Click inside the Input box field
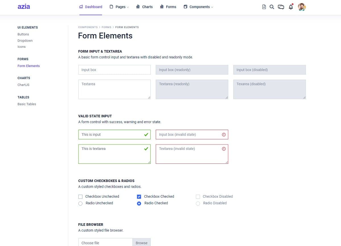341x246 pixels. click(x=114, y=70)
